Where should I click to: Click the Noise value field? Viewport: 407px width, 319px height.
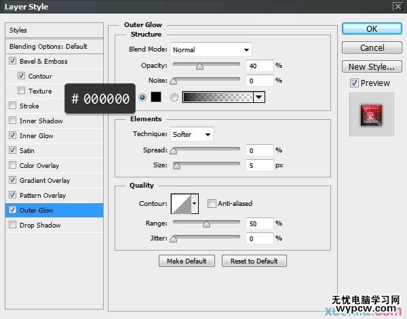click(259, 81)
